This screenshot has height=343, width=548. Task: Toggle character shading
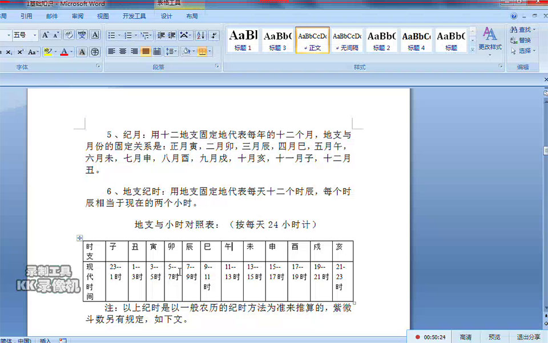(82, 52)
